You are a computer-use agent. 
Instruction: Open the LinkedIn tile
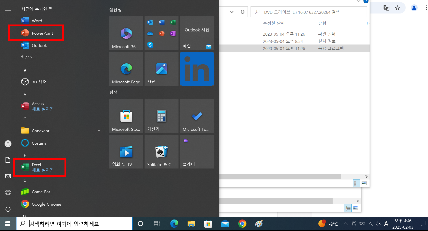pyautogui.click(x=197, y=69)
